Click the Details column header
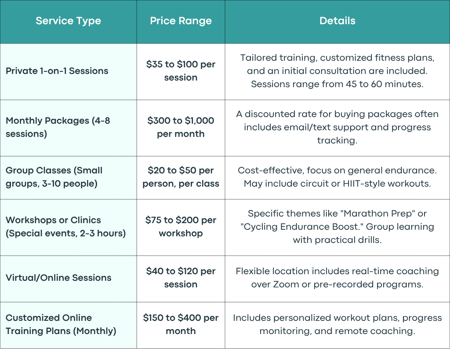 click(x=337, y=22)
